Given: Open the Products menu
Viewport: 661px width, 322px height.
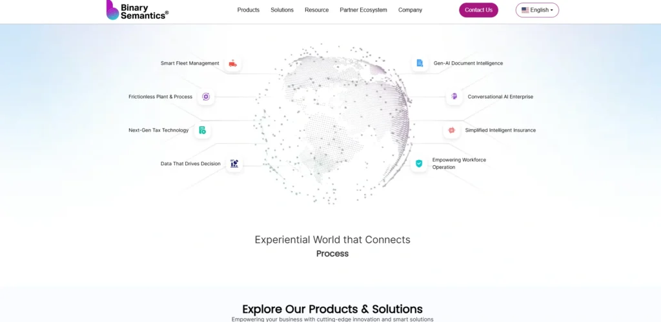Looking at the screenshot, I should (249, 10).
